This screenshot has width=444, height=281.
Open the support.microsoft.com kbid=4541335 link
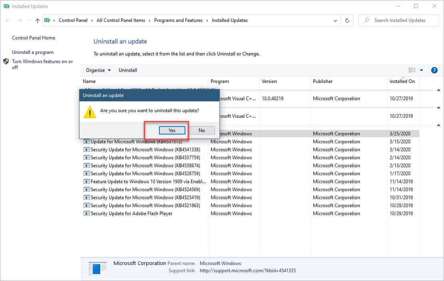point(248,271)
